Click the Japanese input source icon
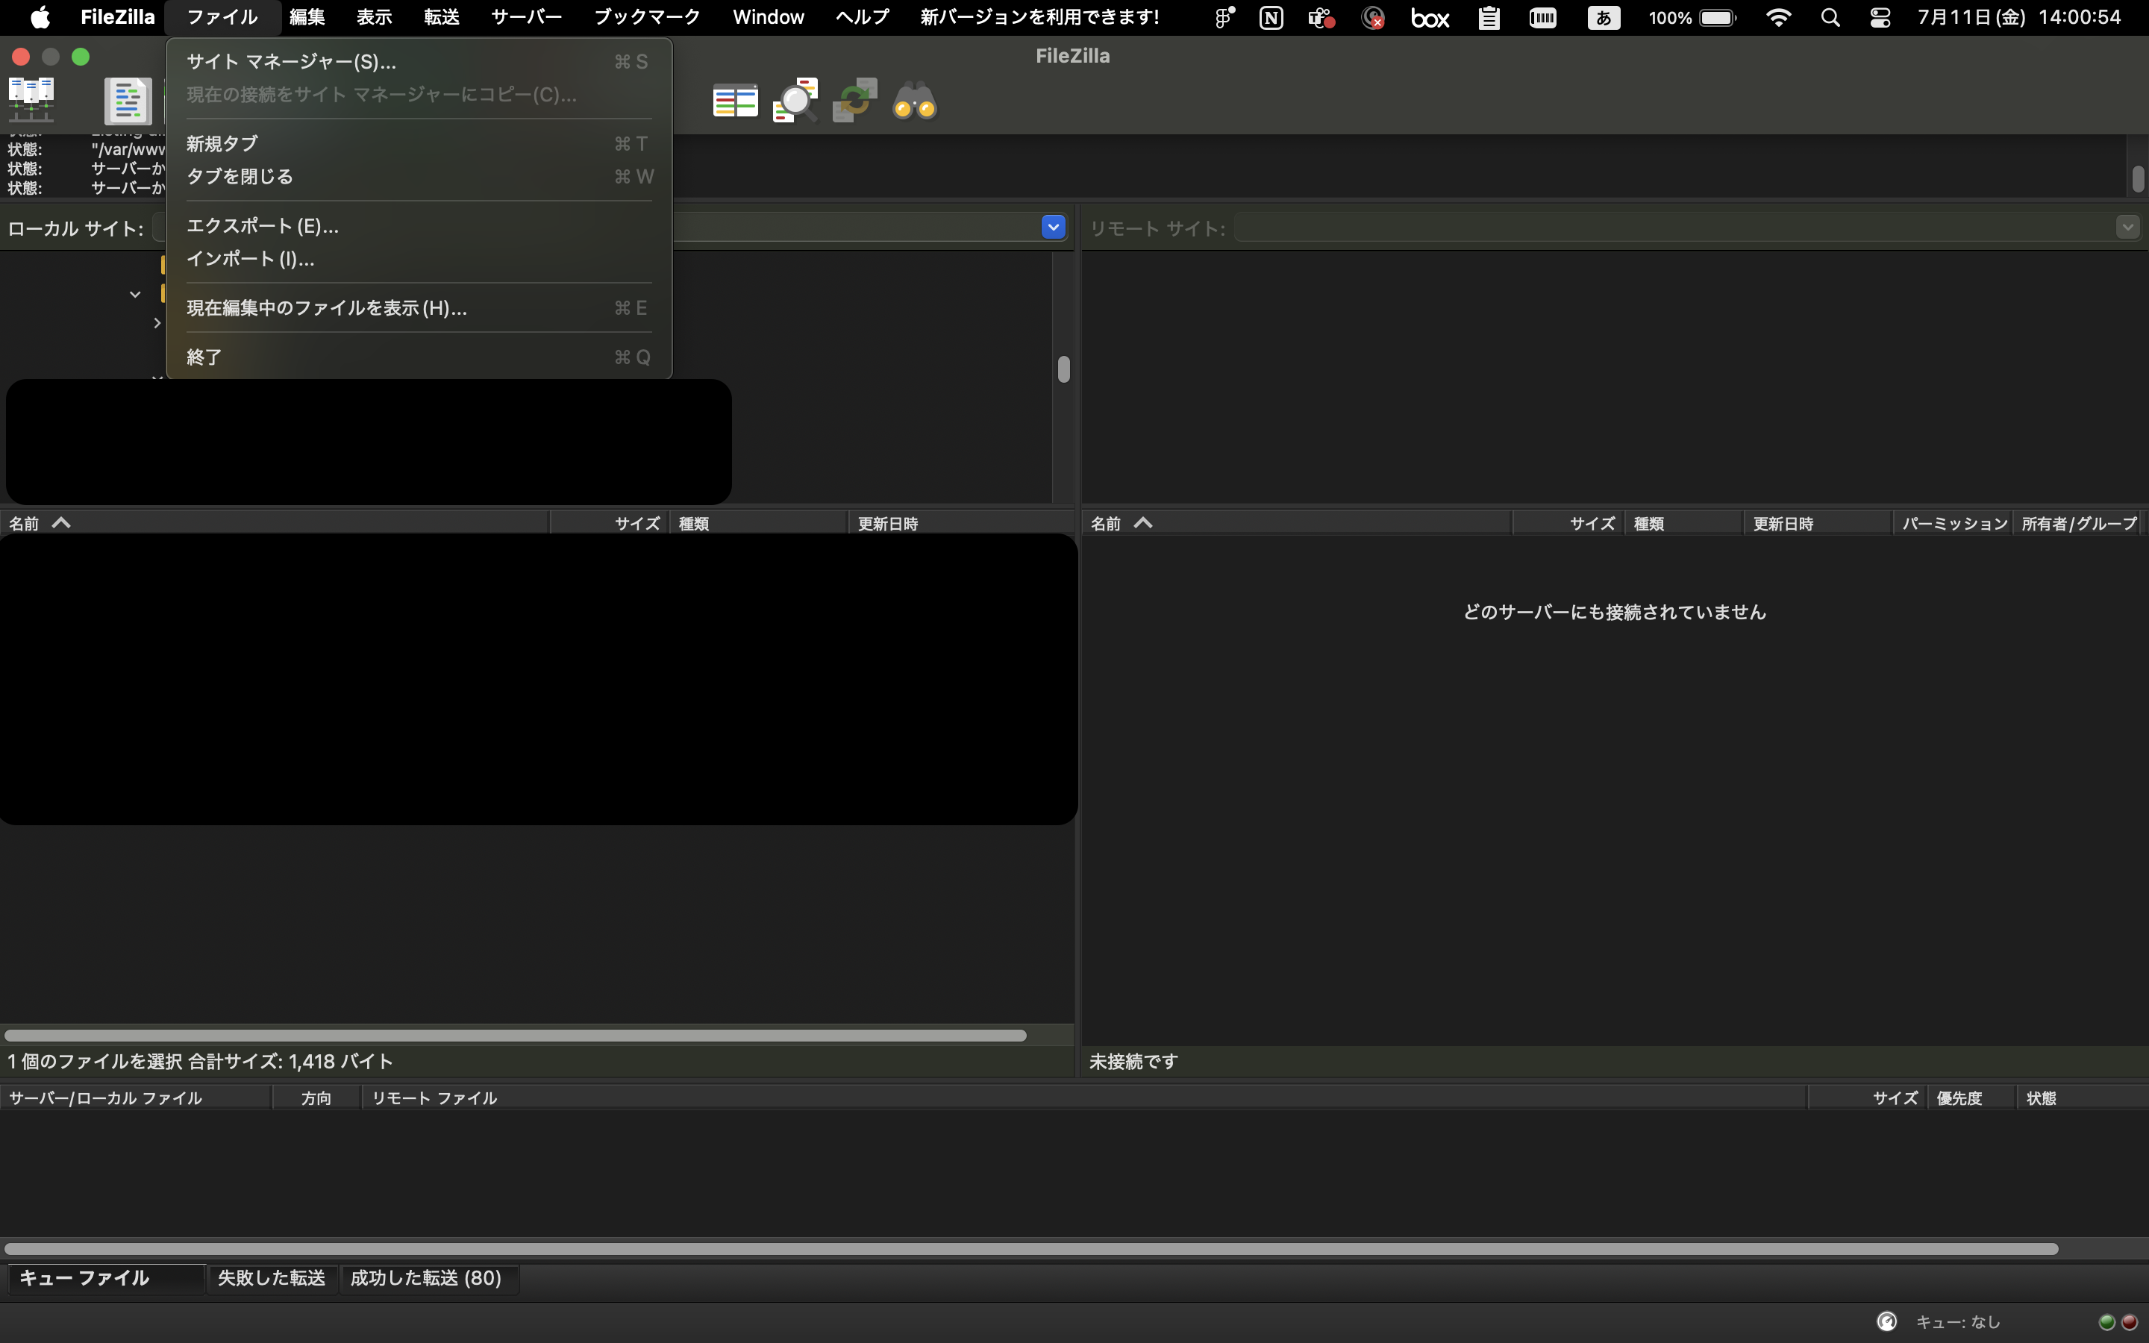2149x1343 pixels. click(1604, 18)
